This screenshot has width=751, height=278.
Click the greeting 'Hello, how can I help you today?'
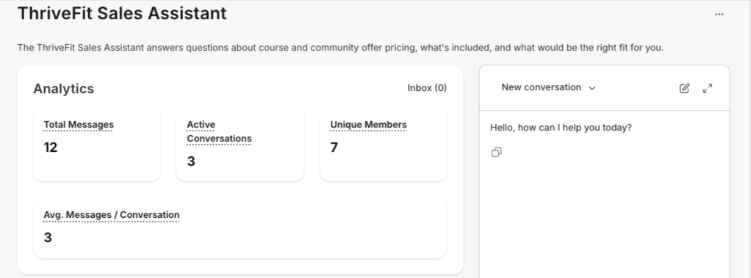click(561, 128)
